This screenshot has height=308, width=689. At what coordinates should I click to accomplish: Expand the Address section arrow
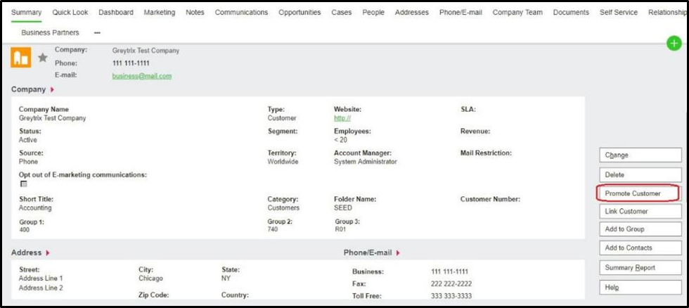click(x=48, y=252)
